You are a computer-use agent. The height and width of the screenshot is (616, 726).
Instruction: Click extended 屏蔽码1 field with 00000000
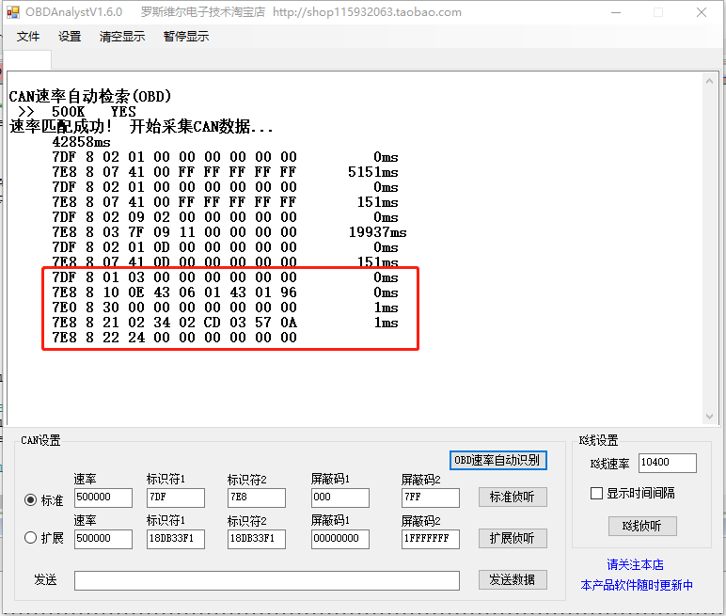pos(340,539)
